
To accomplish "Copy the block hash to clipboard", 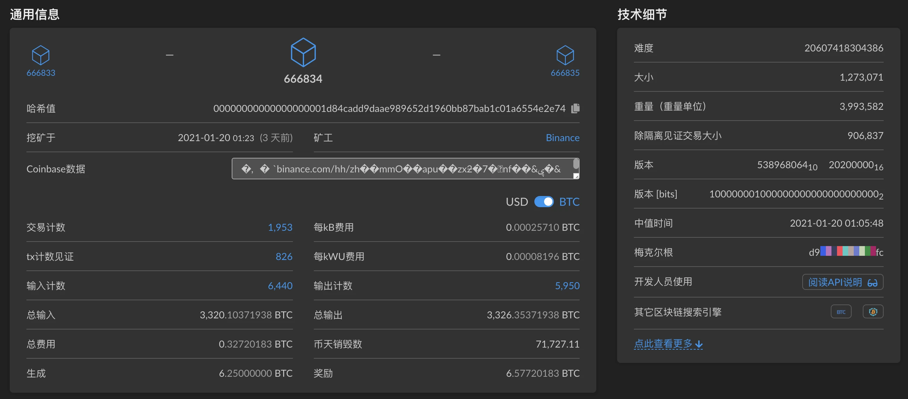I will pyautogui.click(x=575, y=108).
